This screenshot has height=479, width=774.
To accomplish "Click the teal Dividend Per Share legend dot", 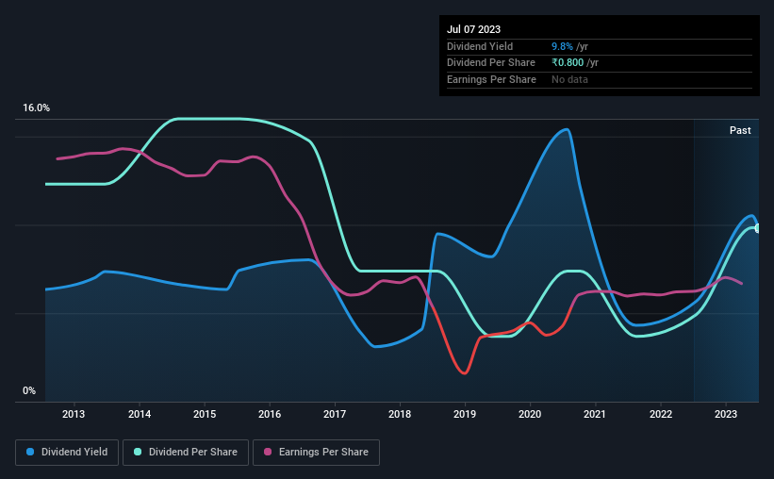I will [138, 452].
